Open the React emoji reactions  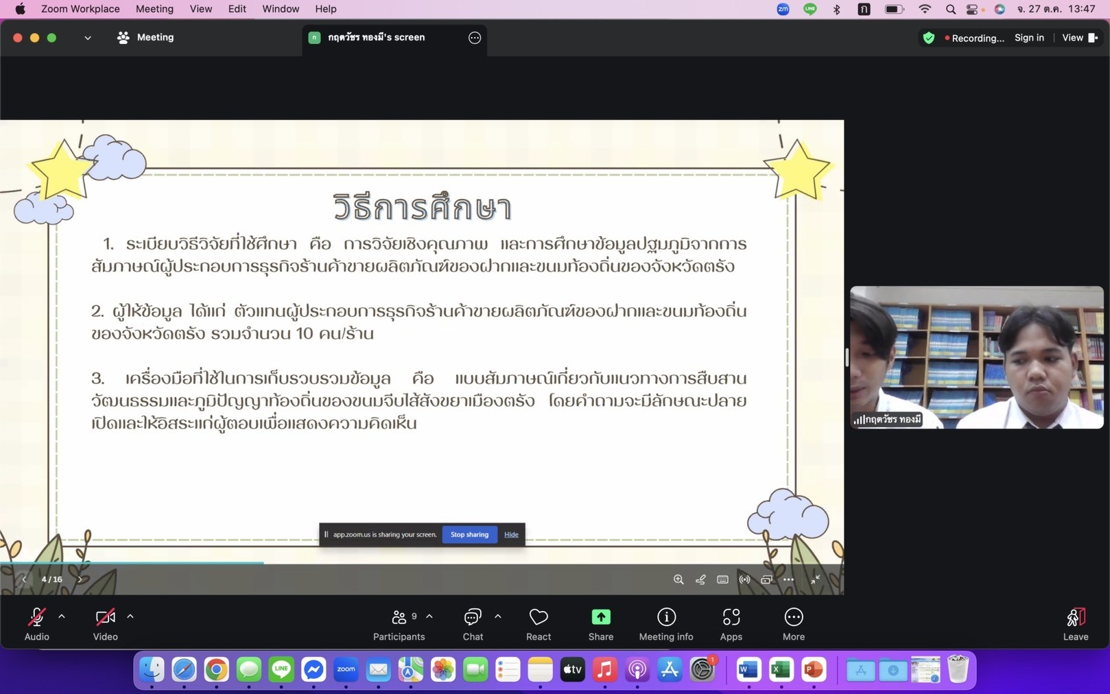[x=538, y=623]
